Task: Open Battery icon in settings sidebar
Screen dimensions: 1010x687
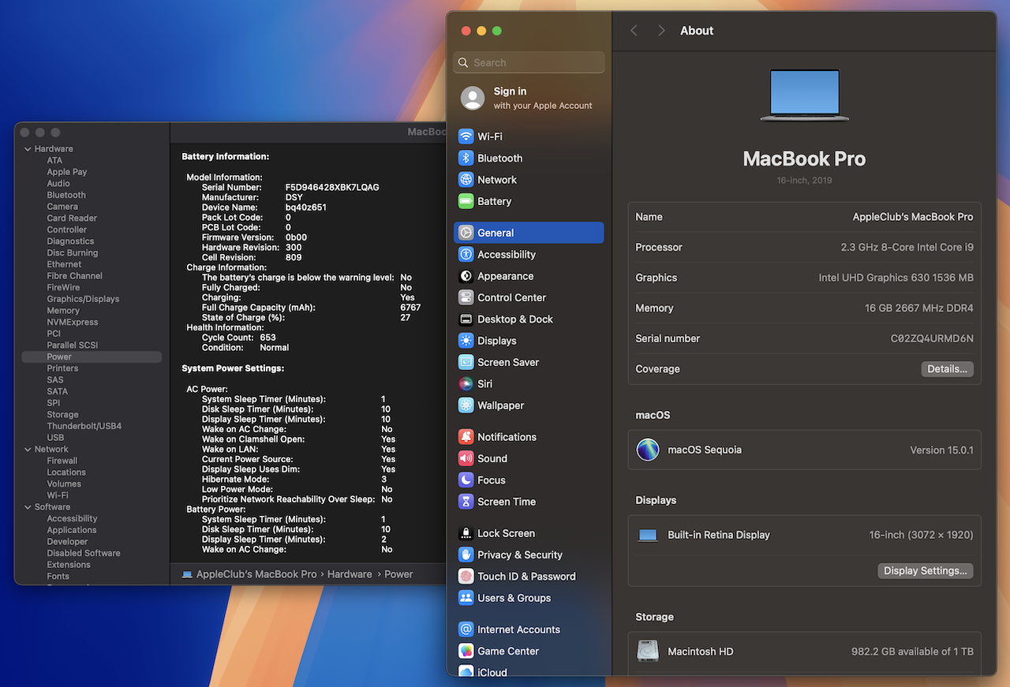Action: pyautogui.click(x=466, y=201)
